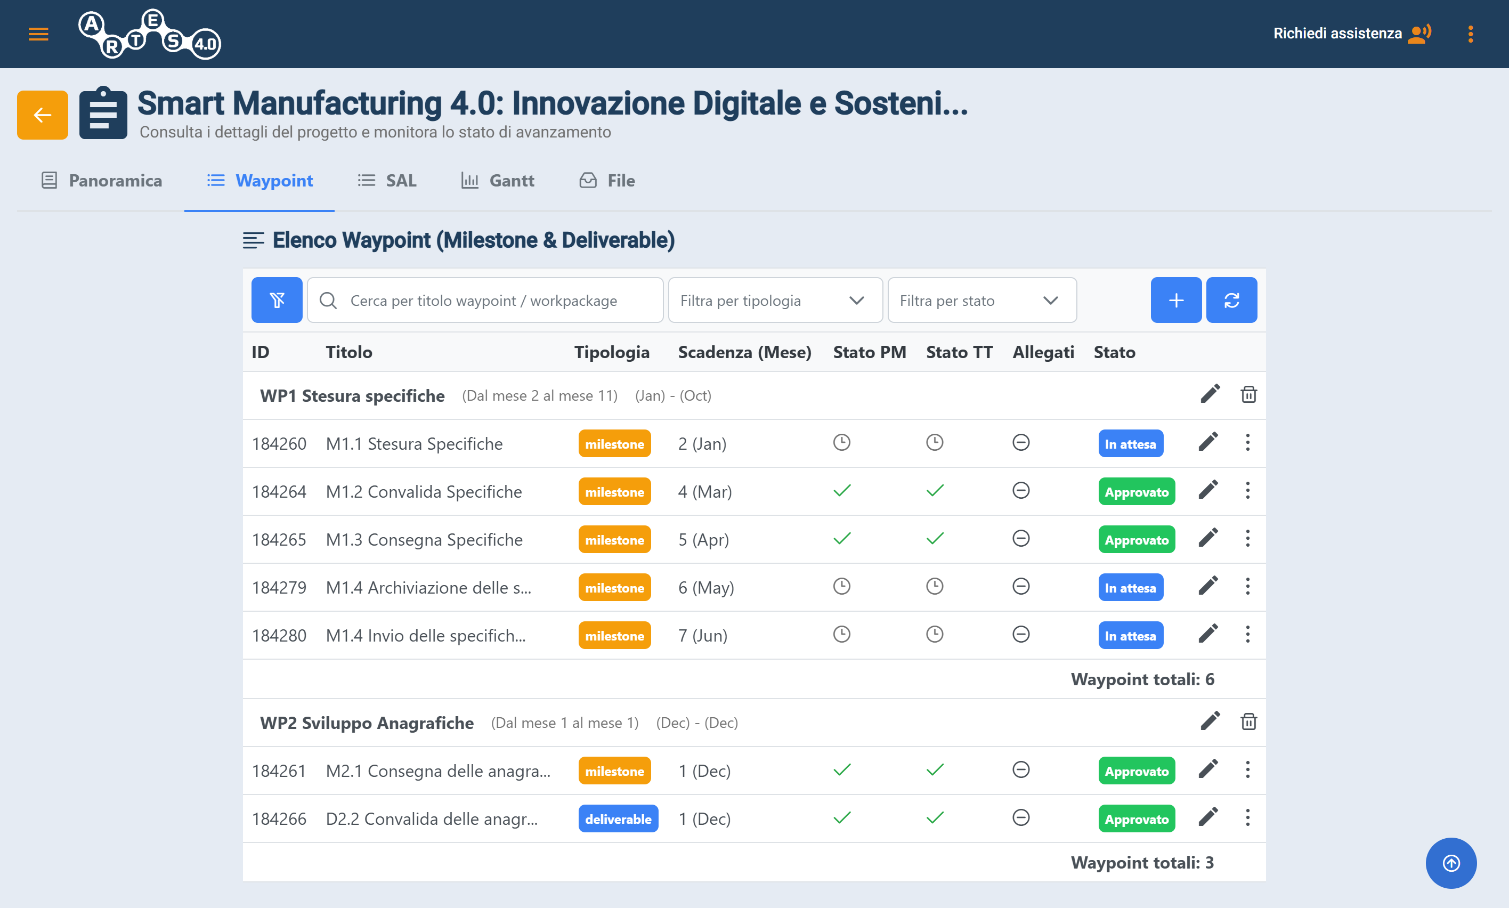Expand the Filtra per stato dropdown
The width and height of the screenshot is (1509, 908).
point(981,300)
